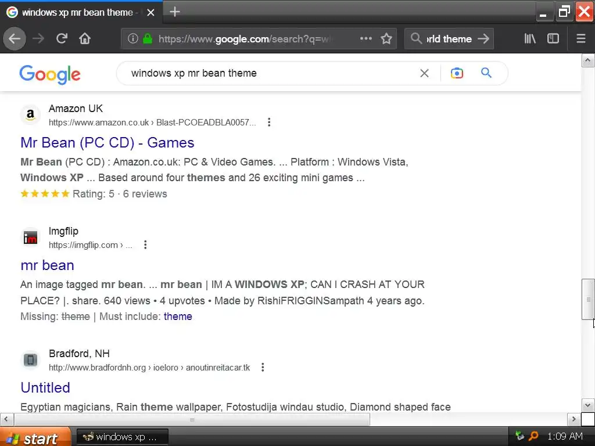Show site information icon in address bar
This screenshot has width=595, height=446.
133,39
